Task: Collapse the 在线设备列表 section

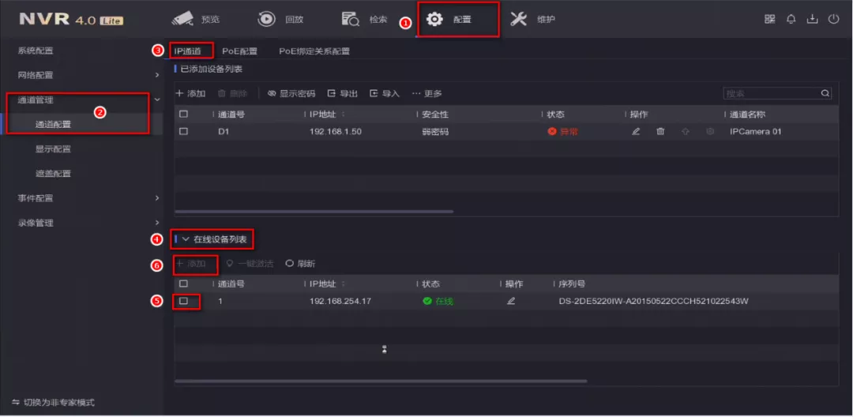Action: click(186, 239)
